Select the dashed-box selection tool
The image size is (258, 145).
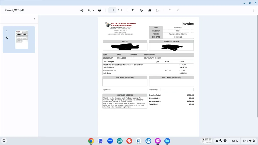click(158, 10)
